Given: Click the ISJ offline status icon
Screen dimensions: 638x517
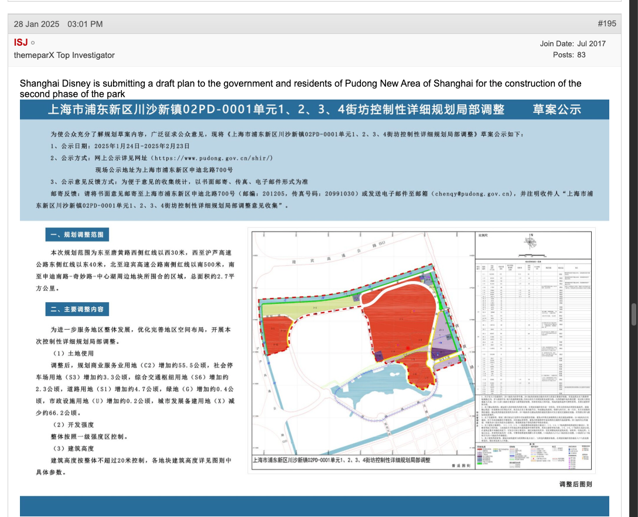Looking at the screenshot, I should 33,43.
